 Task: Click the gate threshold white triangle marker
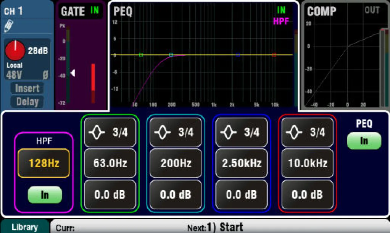(x=73, y=73)
